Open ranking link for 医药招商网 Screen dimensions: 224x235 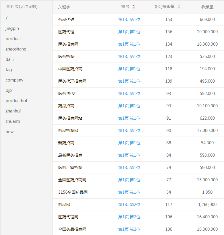[129, 44]
